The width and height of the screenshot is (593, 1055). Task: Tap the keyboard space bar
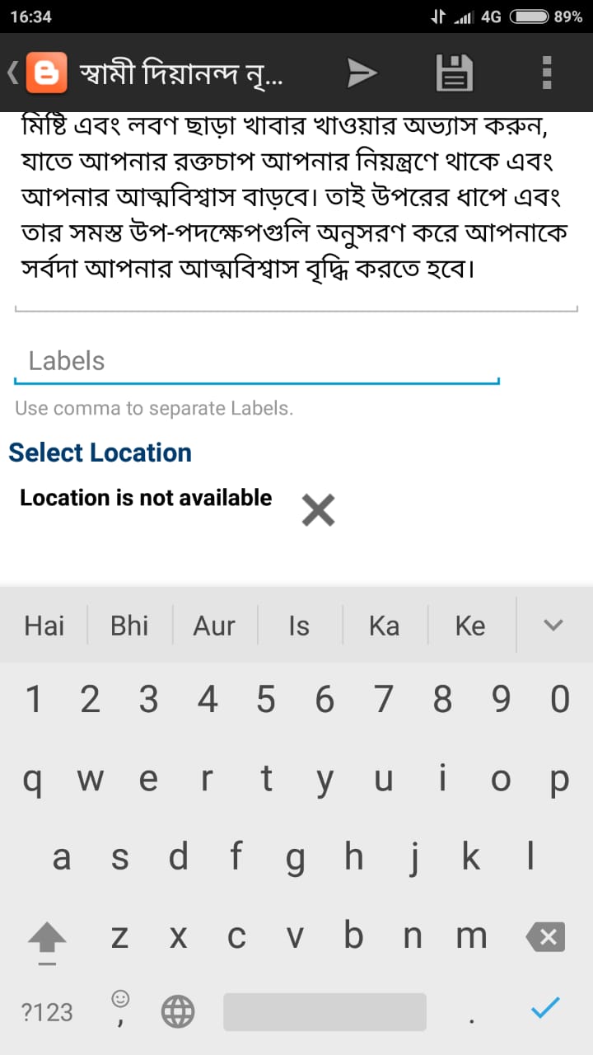tap(325, 1011)
